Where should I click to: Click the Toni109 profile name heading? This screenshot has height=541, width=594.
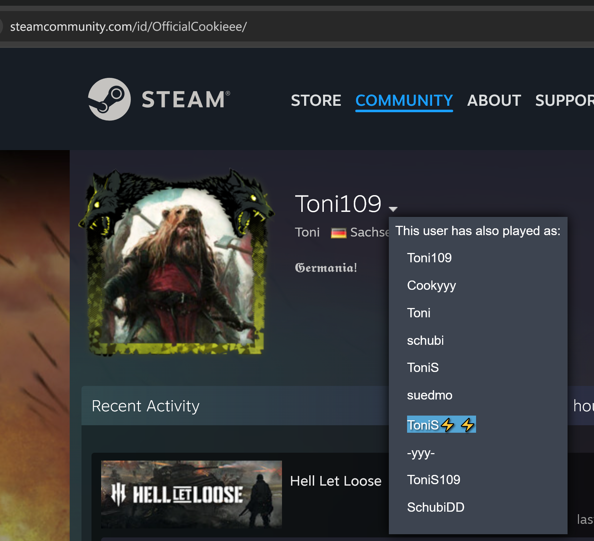tap(338, 204)
